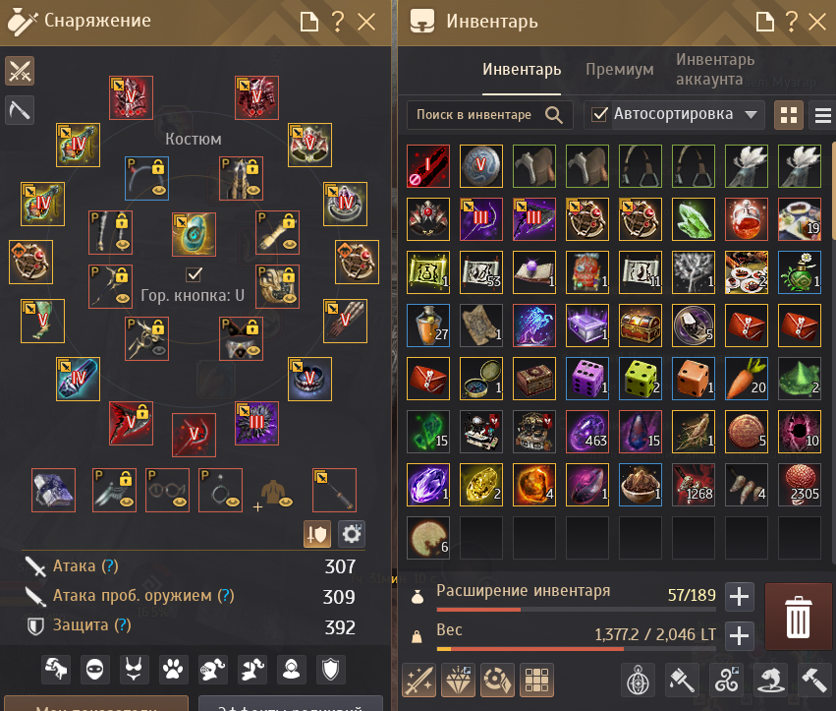The image size is (836, 711).
Task: Toggle visibility eye on costume body slot
Action: tap(286, 502)
